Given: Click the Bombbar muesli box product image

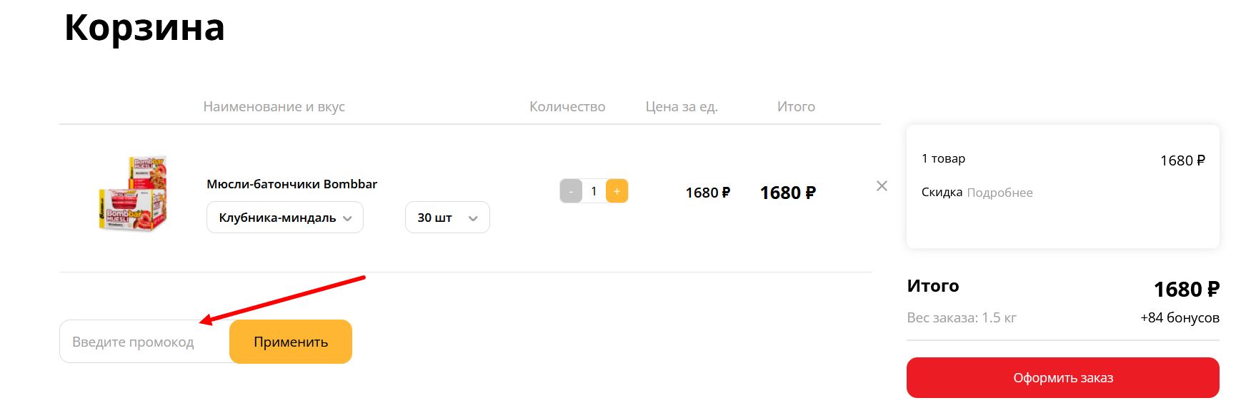Looking at the screenshot, I should (x=132, y=193).
